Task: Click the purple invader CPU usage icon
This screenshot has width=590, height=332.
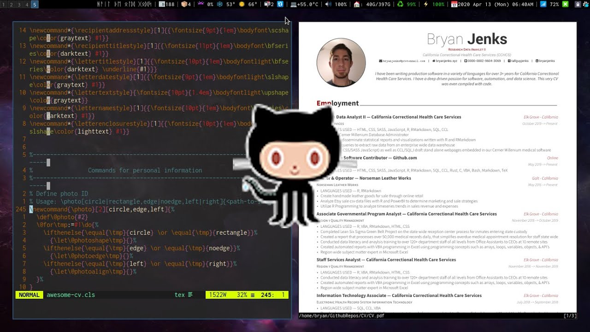Action: click(201, 4)
